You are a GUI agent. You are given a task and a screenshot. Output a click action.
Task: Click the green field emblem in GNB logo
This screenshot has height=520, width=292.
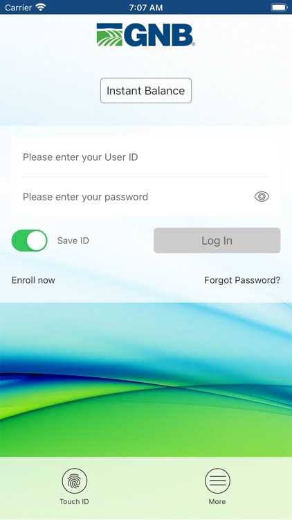click(x=109, y=35)
